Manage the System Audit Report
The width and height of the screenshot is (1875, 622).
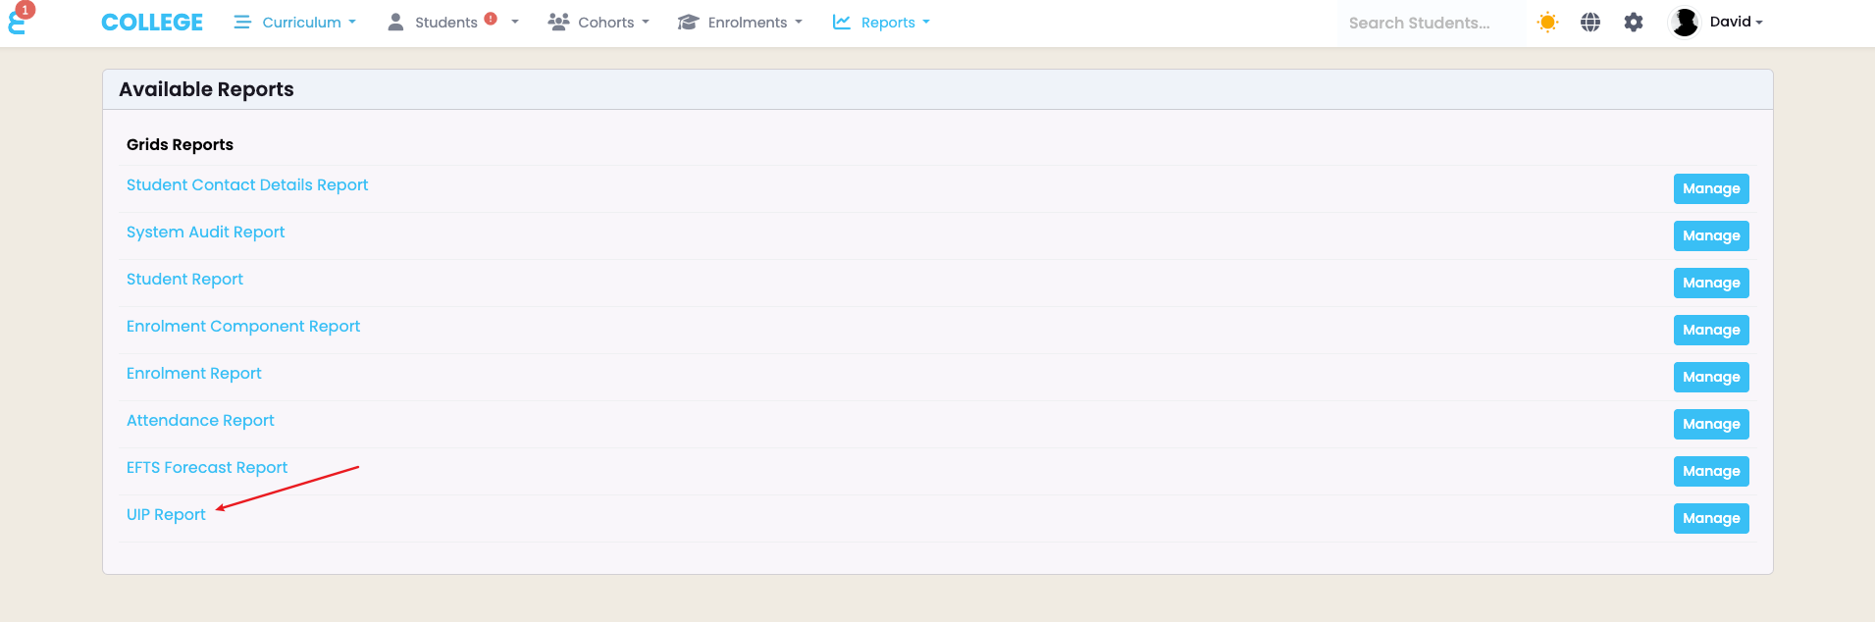pyautogui.click(x=1711, y=235)
